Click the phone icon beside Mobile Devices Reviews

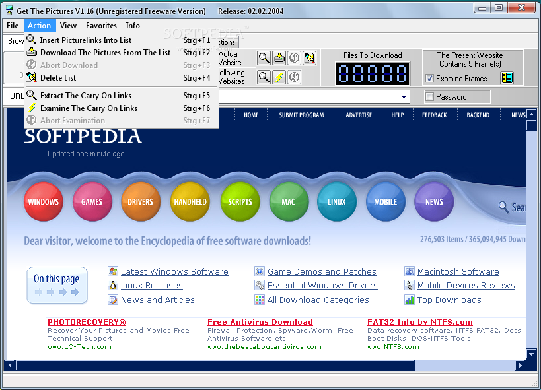[410, 285]
